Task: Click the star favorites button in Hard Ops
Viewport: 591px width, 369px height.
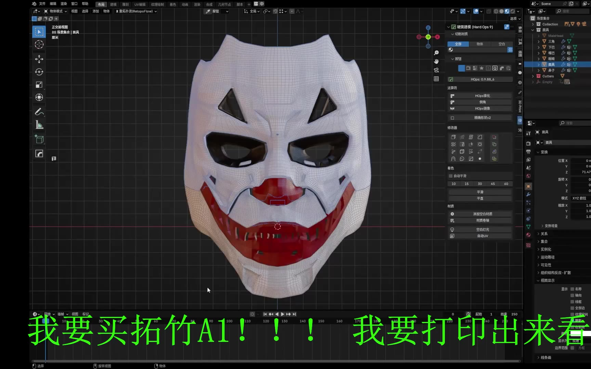Action: pyautogui.click(x=482, y=68)
